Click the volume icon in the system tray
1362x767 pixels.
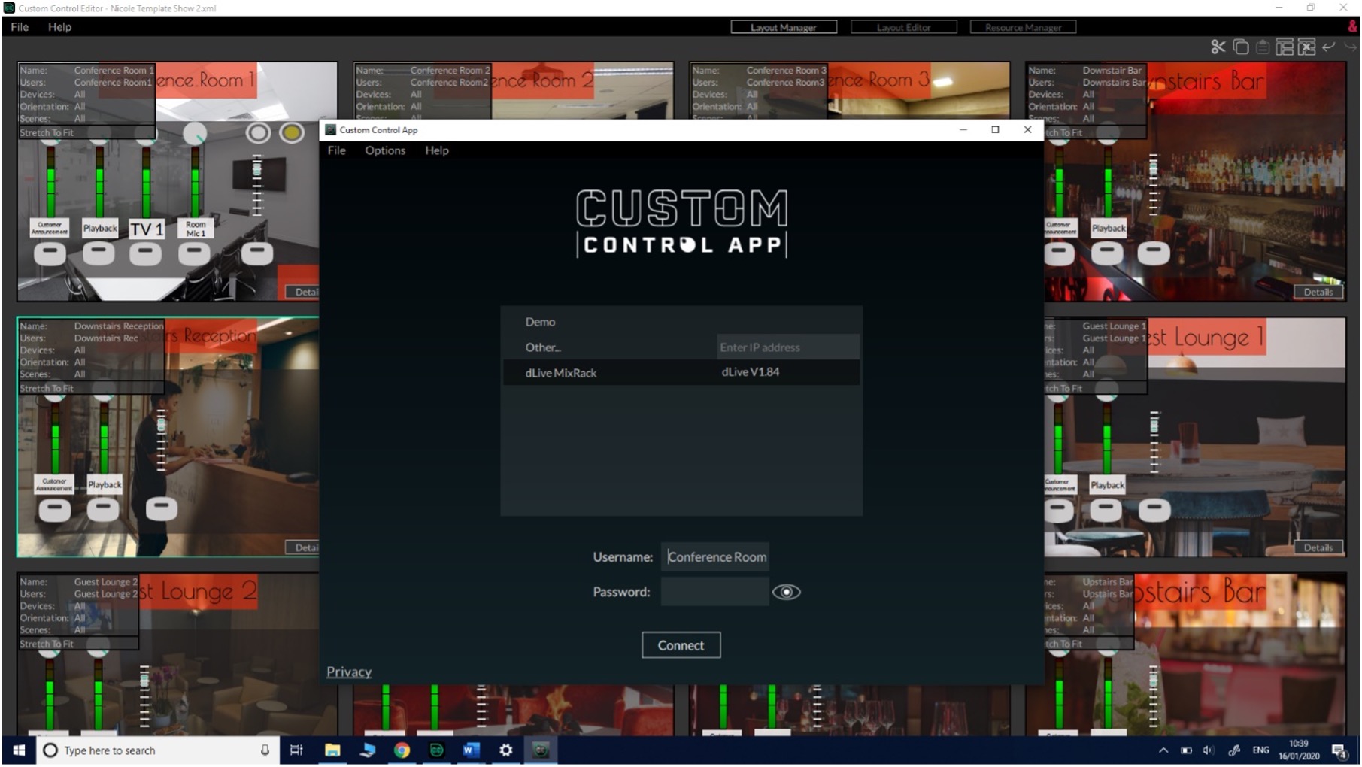click(x=1209, y=750)
